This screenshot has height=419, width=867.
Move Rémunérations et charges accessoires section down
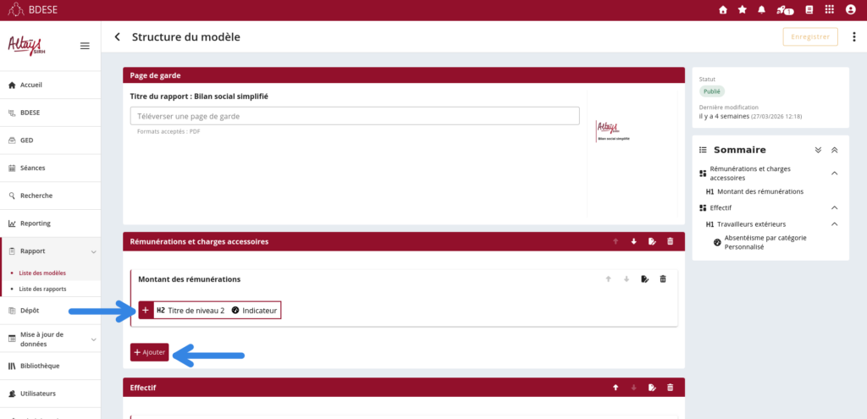coord(633,242)
